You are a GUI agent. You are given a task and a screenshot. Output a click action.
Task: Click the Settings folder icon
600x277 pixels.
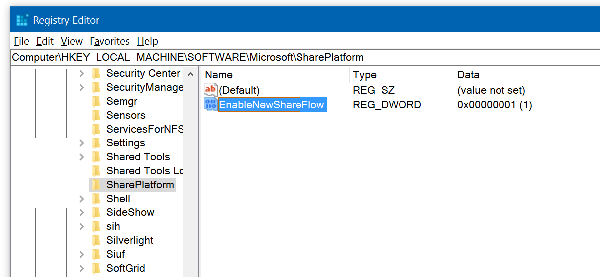point(96,143)
